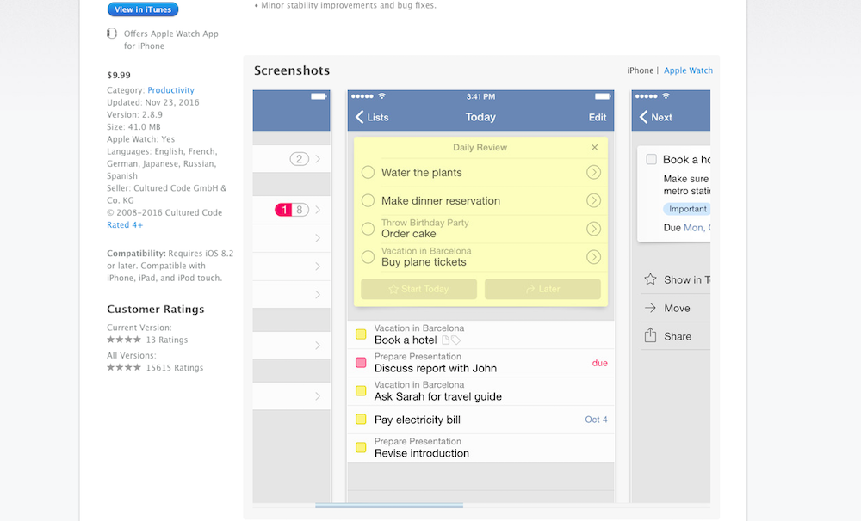
Task: Click the Apple Watch icon beside Offers text
Action: pos(112,34)
